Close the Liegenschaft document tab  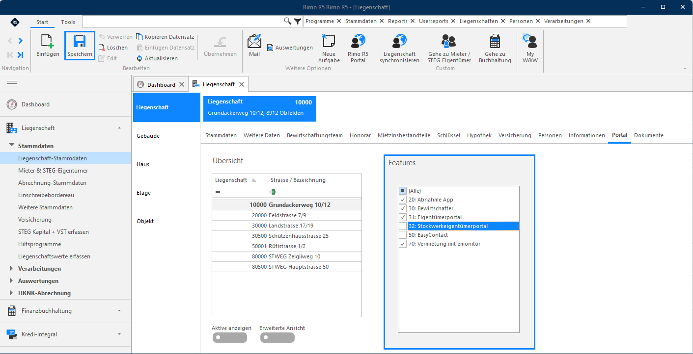241,84
